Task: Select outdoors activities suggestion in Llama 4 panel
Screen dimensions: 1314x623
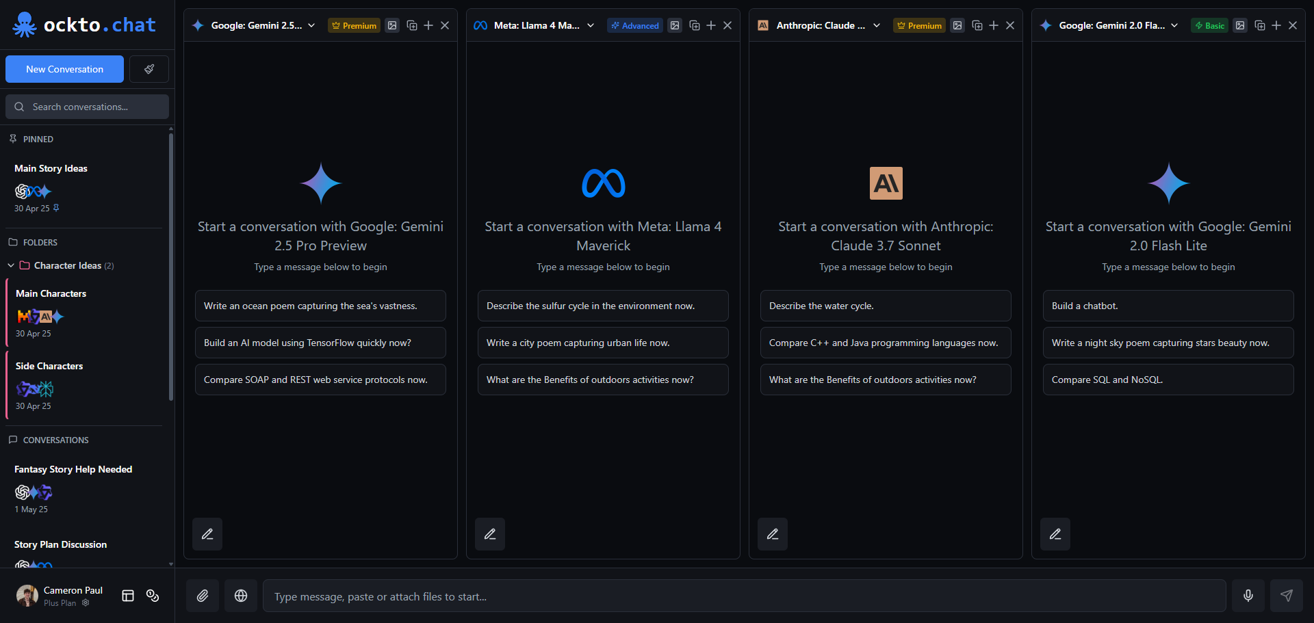Action: [x=603, y=380]
